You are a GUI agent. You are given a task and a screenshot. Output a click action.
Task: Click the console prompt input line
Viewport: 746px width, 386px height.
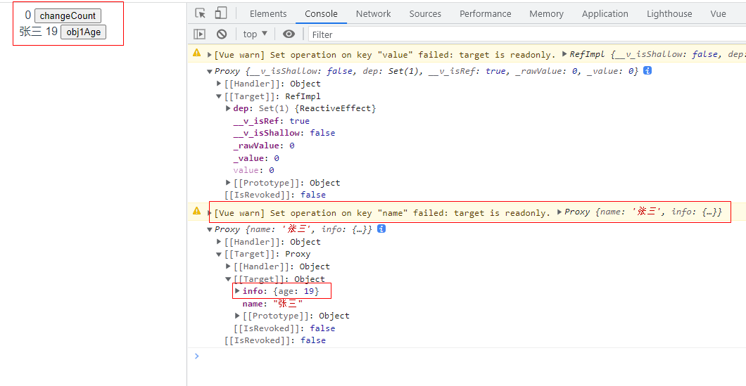(466, 356)
